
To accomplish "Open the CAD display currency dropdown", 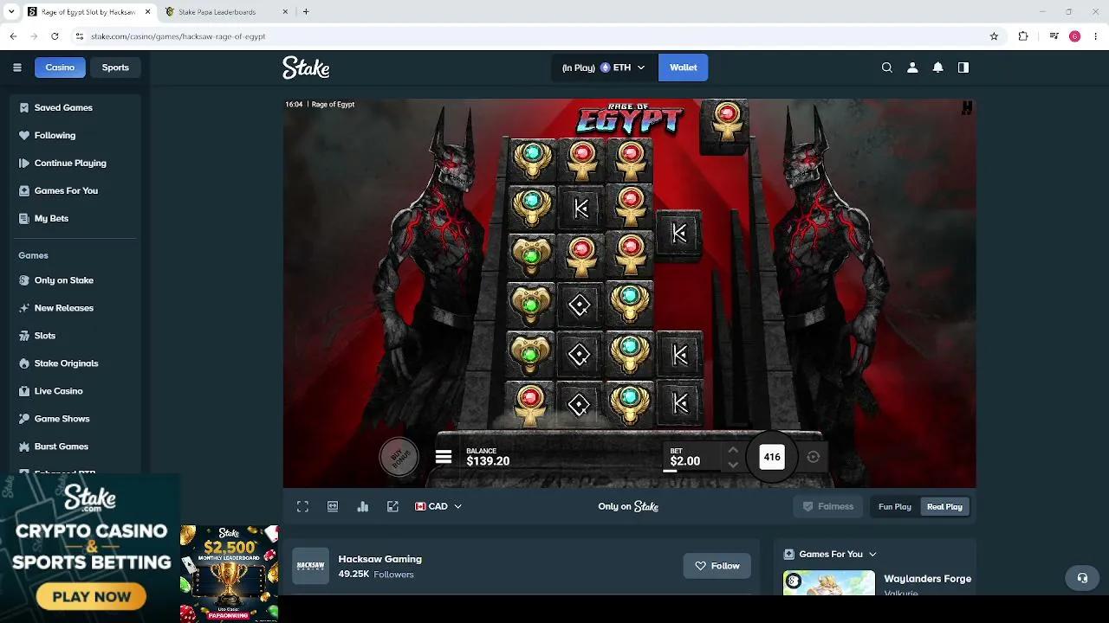I will [x=438, y=506].
